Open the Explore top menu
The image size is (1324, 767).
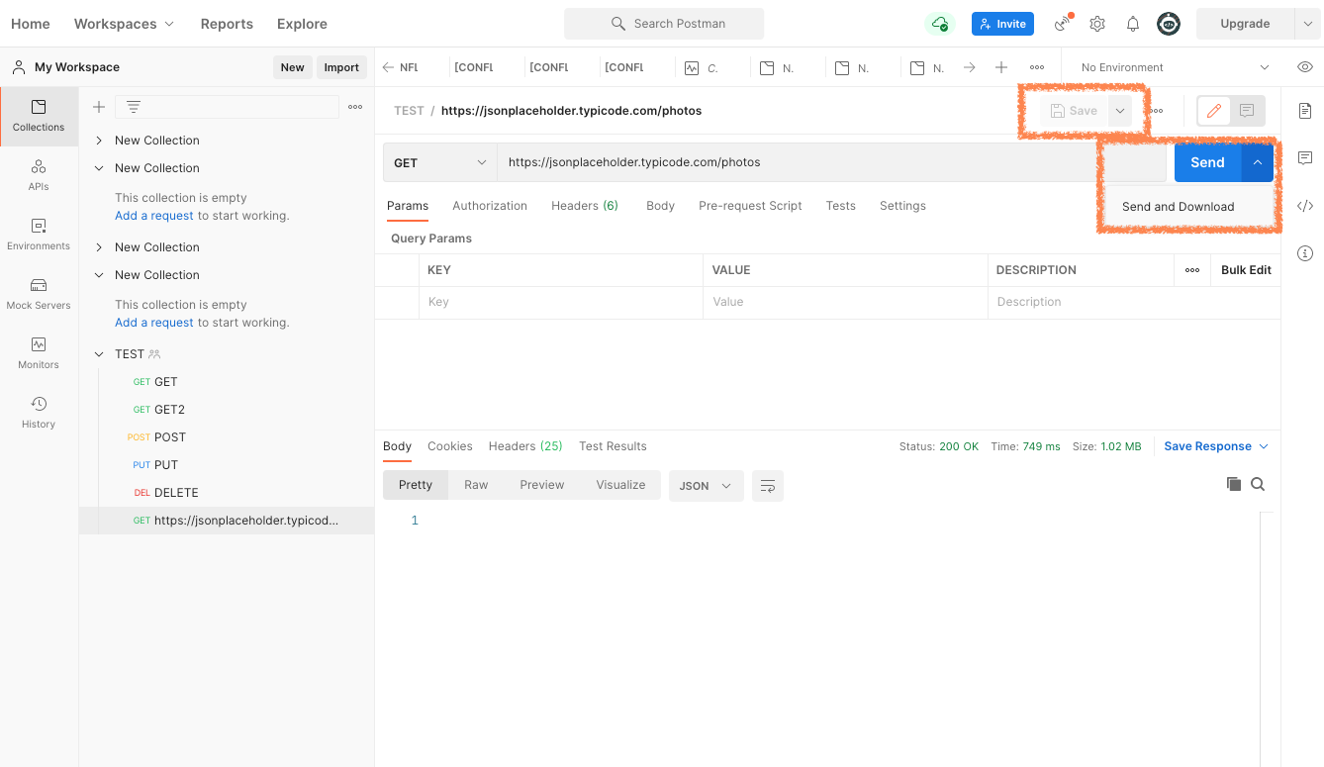302,24
